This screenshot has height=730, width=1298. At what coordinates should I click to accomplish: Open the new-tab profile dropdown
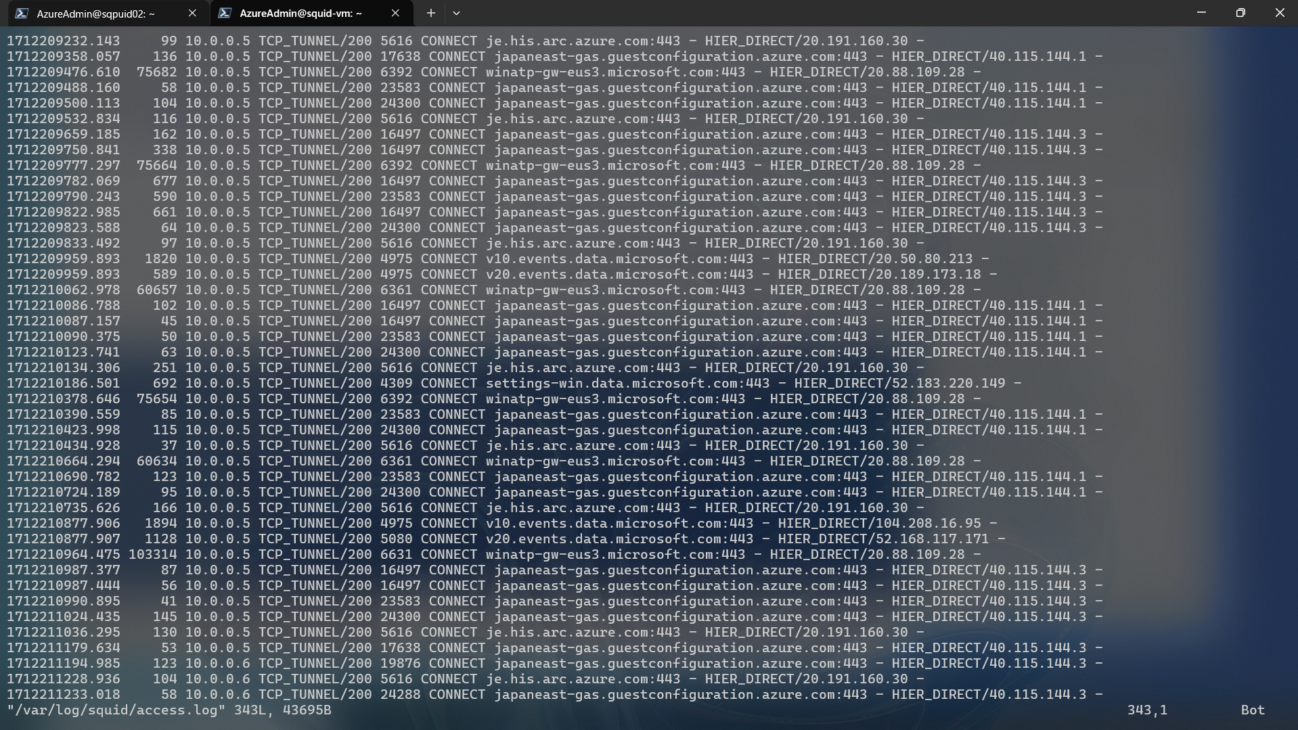(x=456, y=13)
